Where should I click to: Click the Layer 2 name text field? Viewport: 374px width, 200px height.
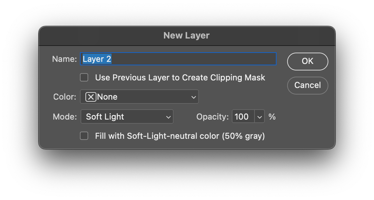(178, 59)
